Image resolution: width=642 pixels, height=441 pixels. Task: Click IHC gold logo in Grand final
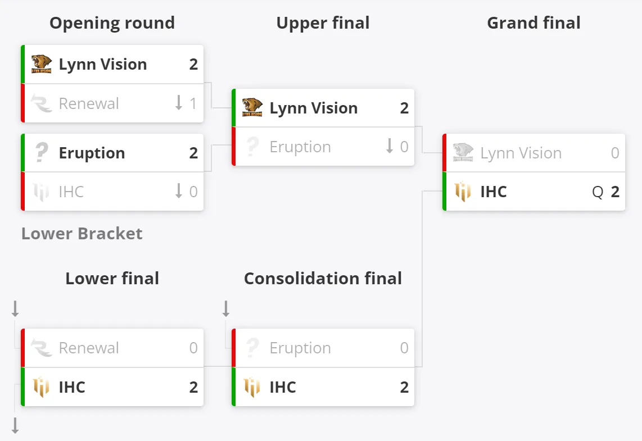(463, 192)
